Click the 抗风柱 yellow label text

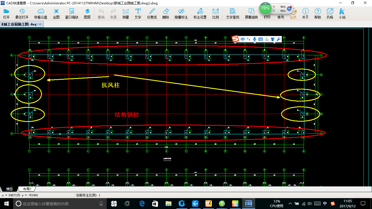coord(111,85)
